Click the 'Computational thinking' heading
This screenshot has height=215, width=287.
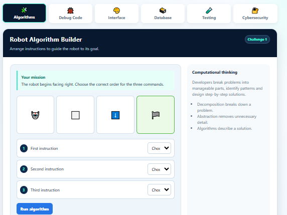pos(215,72)
